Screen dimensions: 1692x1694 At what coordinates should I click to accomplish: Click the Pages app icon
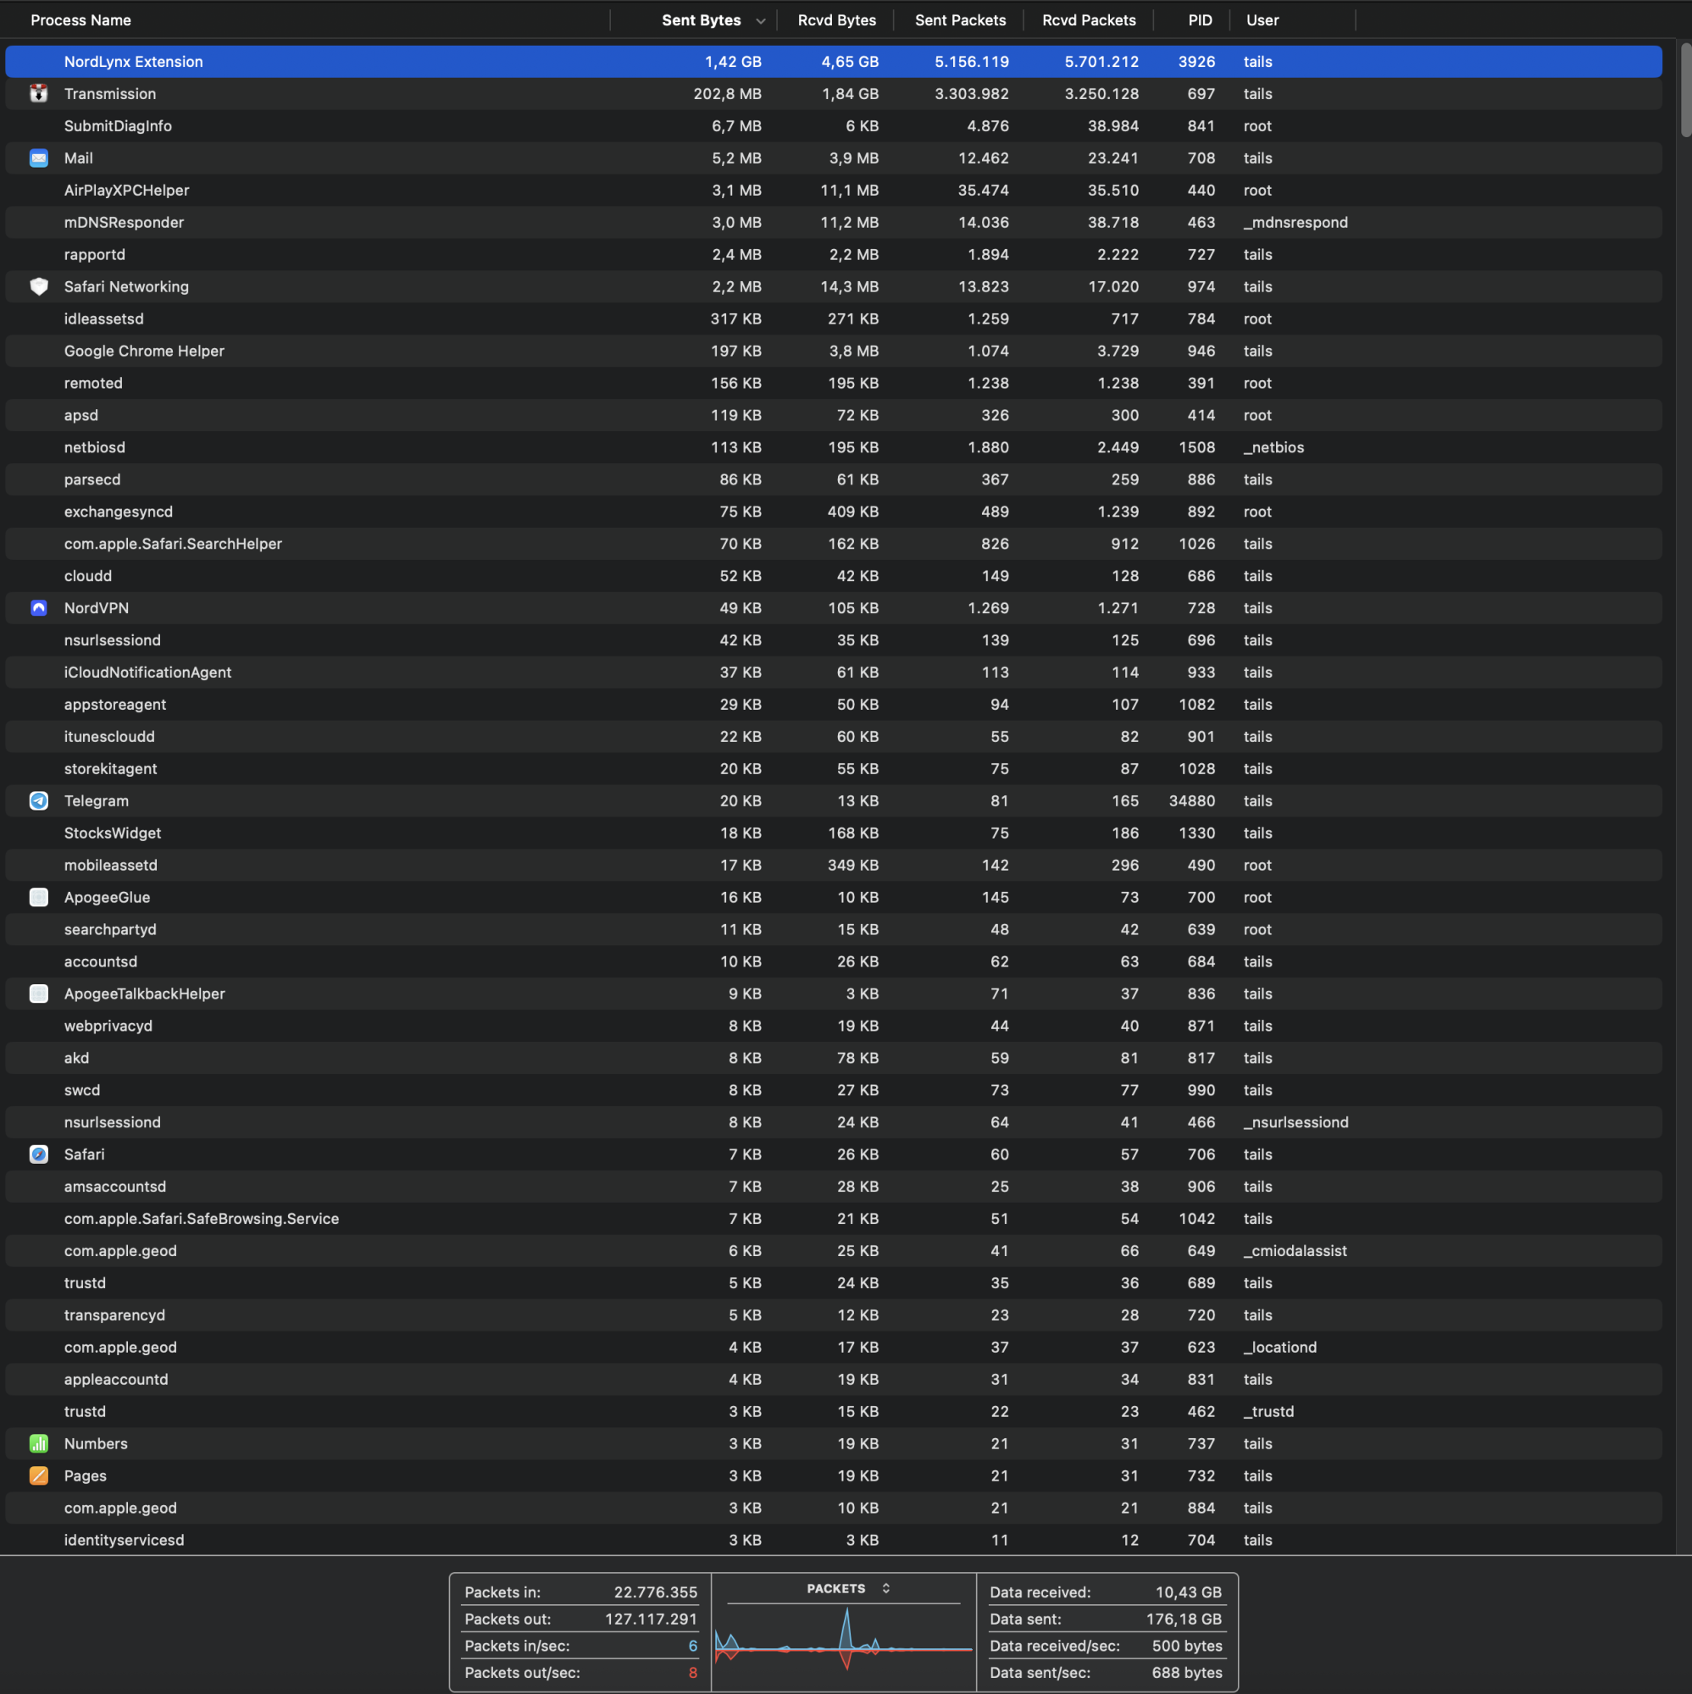[x=39, y=1475]
